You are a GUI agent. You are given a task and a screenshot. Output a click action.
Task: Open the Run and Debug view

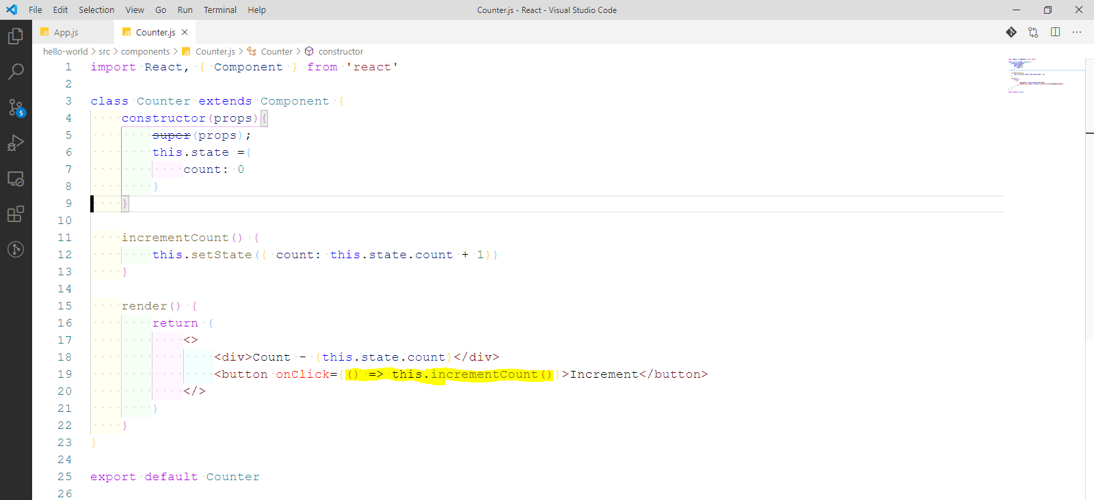point(16,143)
